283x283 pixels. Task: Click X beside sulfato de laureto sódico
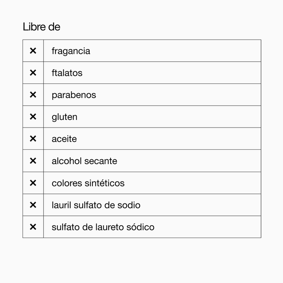(x=33, y=227)
